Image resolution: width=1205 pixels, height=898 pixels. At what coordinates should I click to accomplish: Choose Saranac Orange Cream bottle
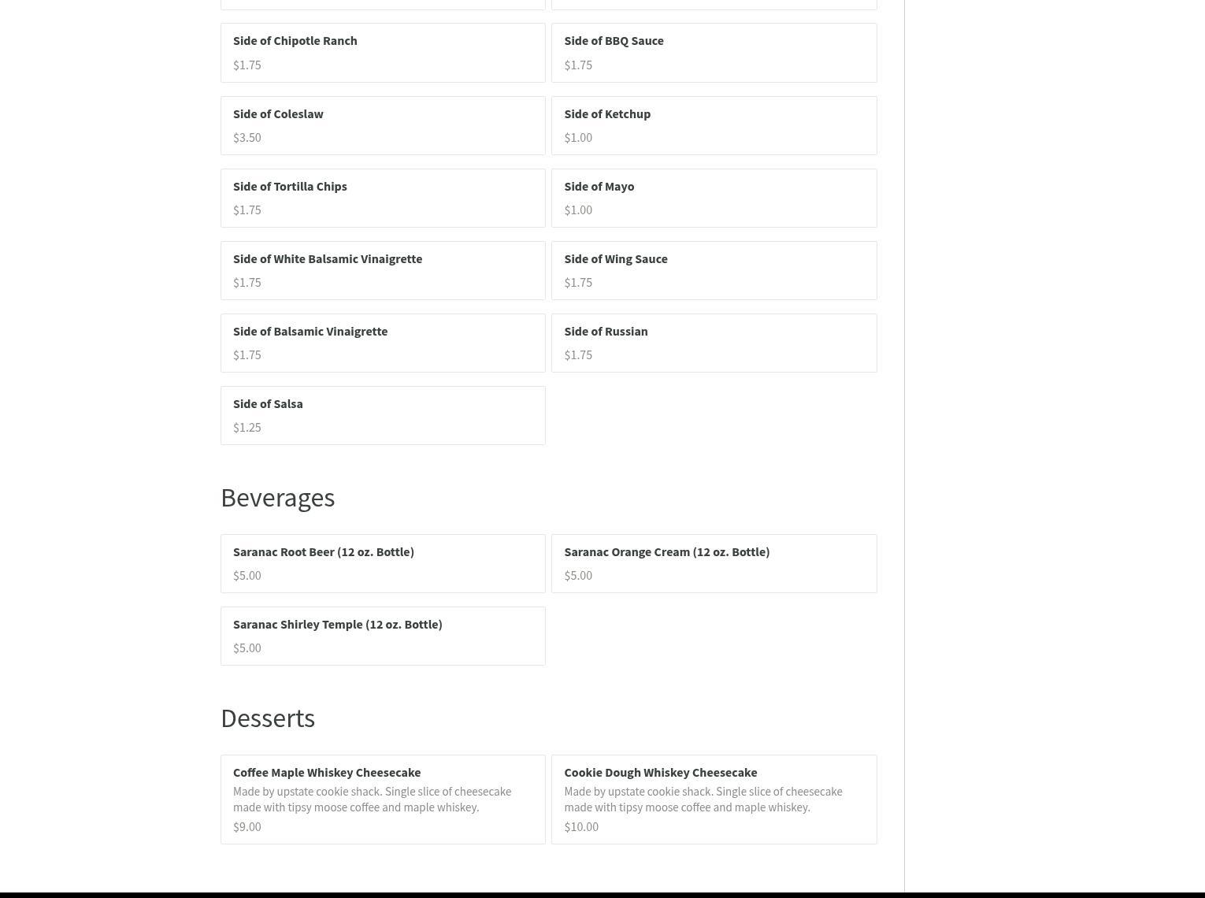tap(714, 563)
